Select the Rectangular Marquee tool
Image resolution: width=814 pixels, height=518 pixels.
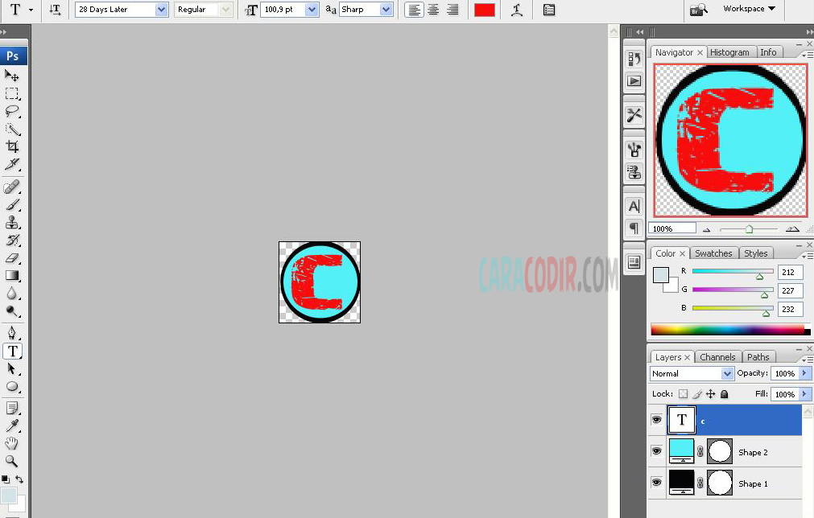11,93
